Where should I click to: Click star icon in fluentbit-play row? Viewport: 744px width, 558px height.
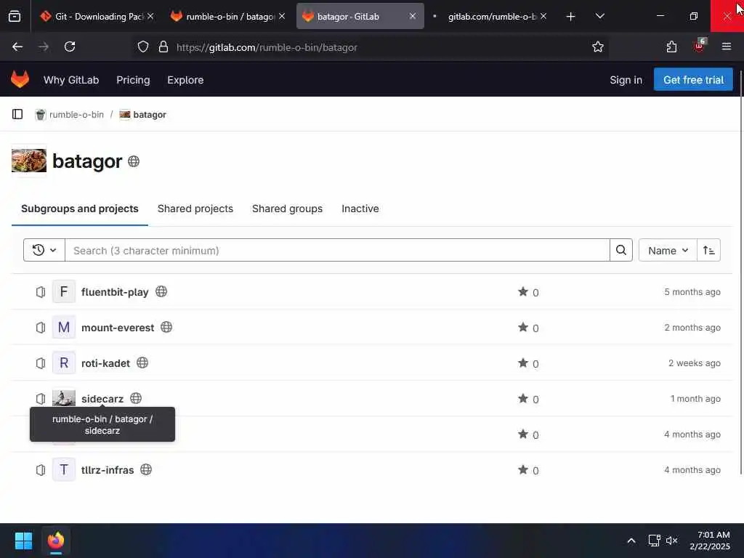coord(523,291)
